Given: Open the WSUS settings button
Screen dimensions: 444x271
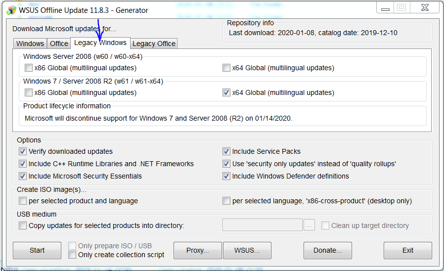Looking at the screenshot, I should click(x=247, y=250).
